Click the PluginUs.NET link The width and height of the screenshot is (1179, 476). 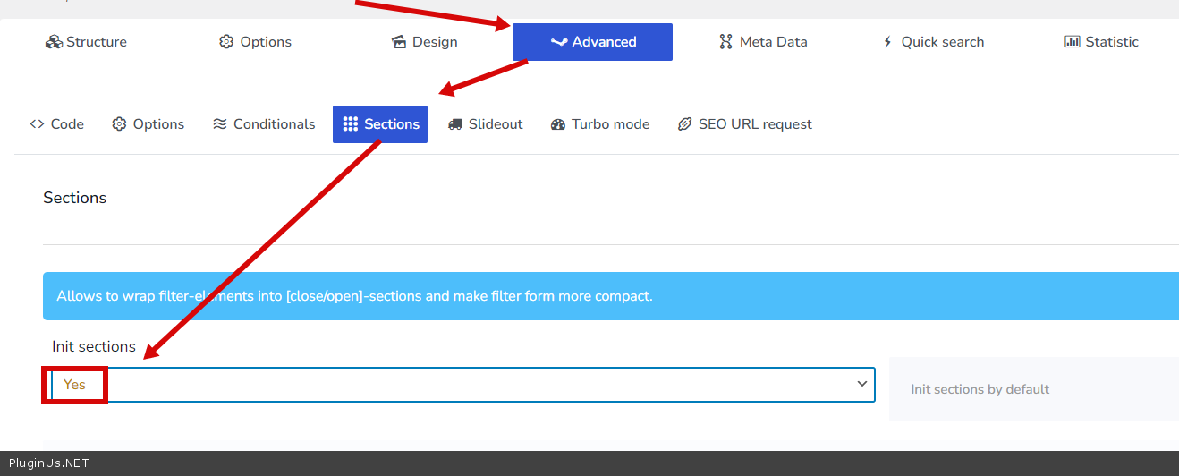click(48, 463)
